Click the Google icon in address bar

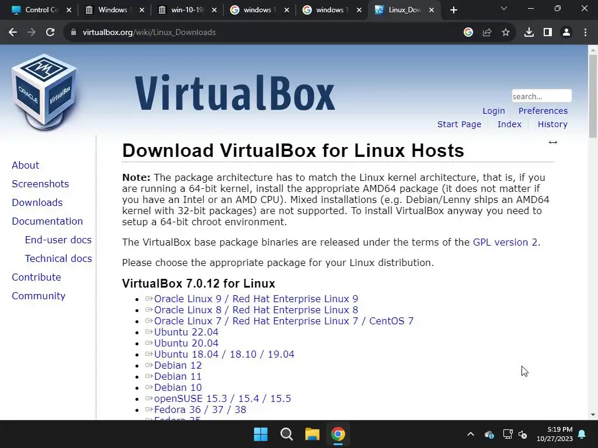click(468, 33)
